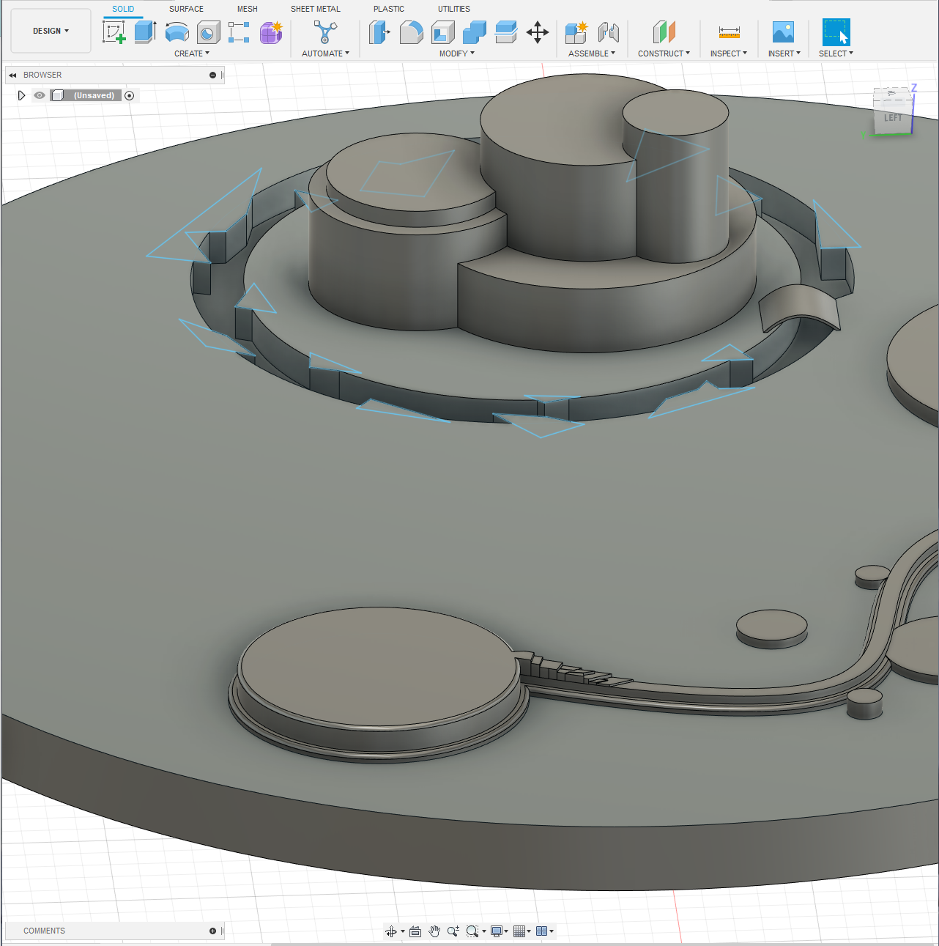
Task: Open the Design workspace dropdown
Action: [51, 31]
